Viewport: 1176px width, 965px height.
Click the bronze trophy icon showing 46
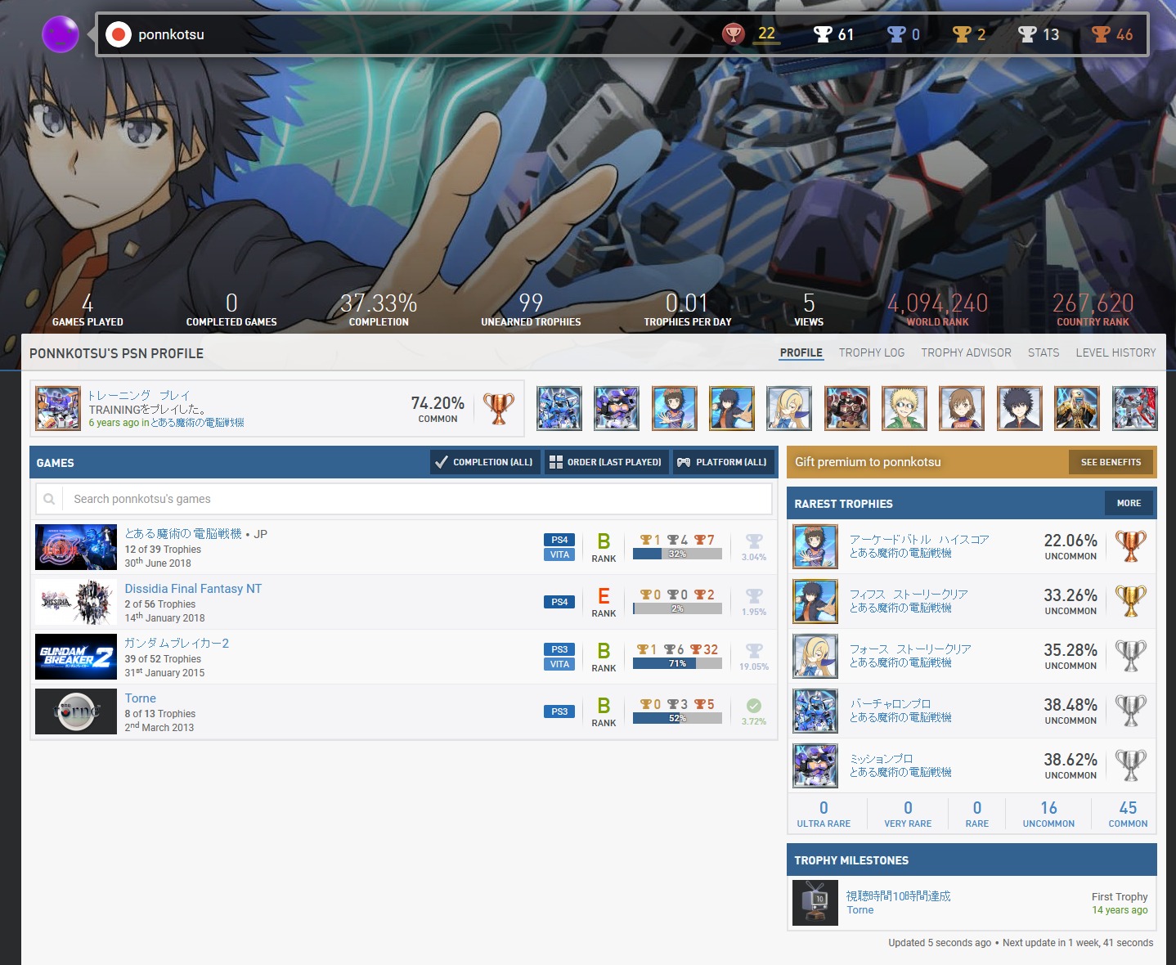(x=1101, y=34)
